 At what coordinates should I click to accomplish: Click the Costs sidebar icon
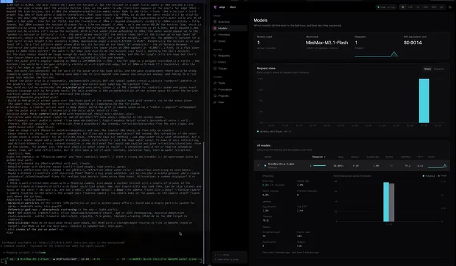click(215, 41)
